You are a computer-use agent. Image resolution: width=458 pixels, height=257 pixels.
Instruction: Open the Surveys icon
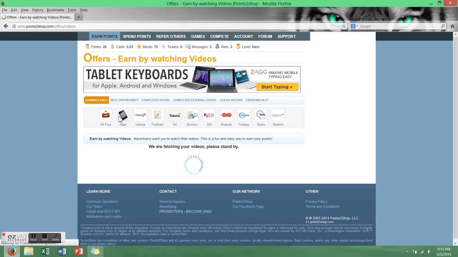click(x=192, y=115)
